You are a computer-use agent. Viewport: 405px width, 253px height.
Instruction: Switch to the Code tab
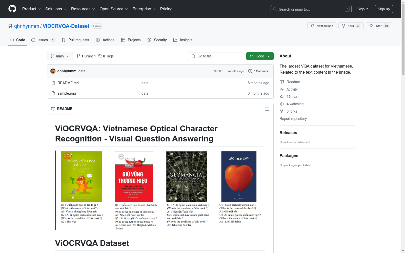point(17,40)
